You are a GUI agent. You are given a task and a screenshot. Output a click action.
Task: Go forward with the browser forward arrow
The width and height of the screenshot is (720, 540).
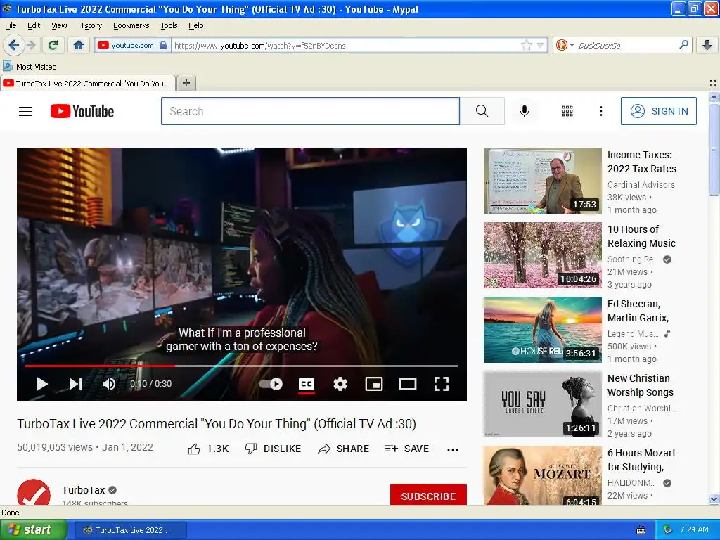point(31,45)
